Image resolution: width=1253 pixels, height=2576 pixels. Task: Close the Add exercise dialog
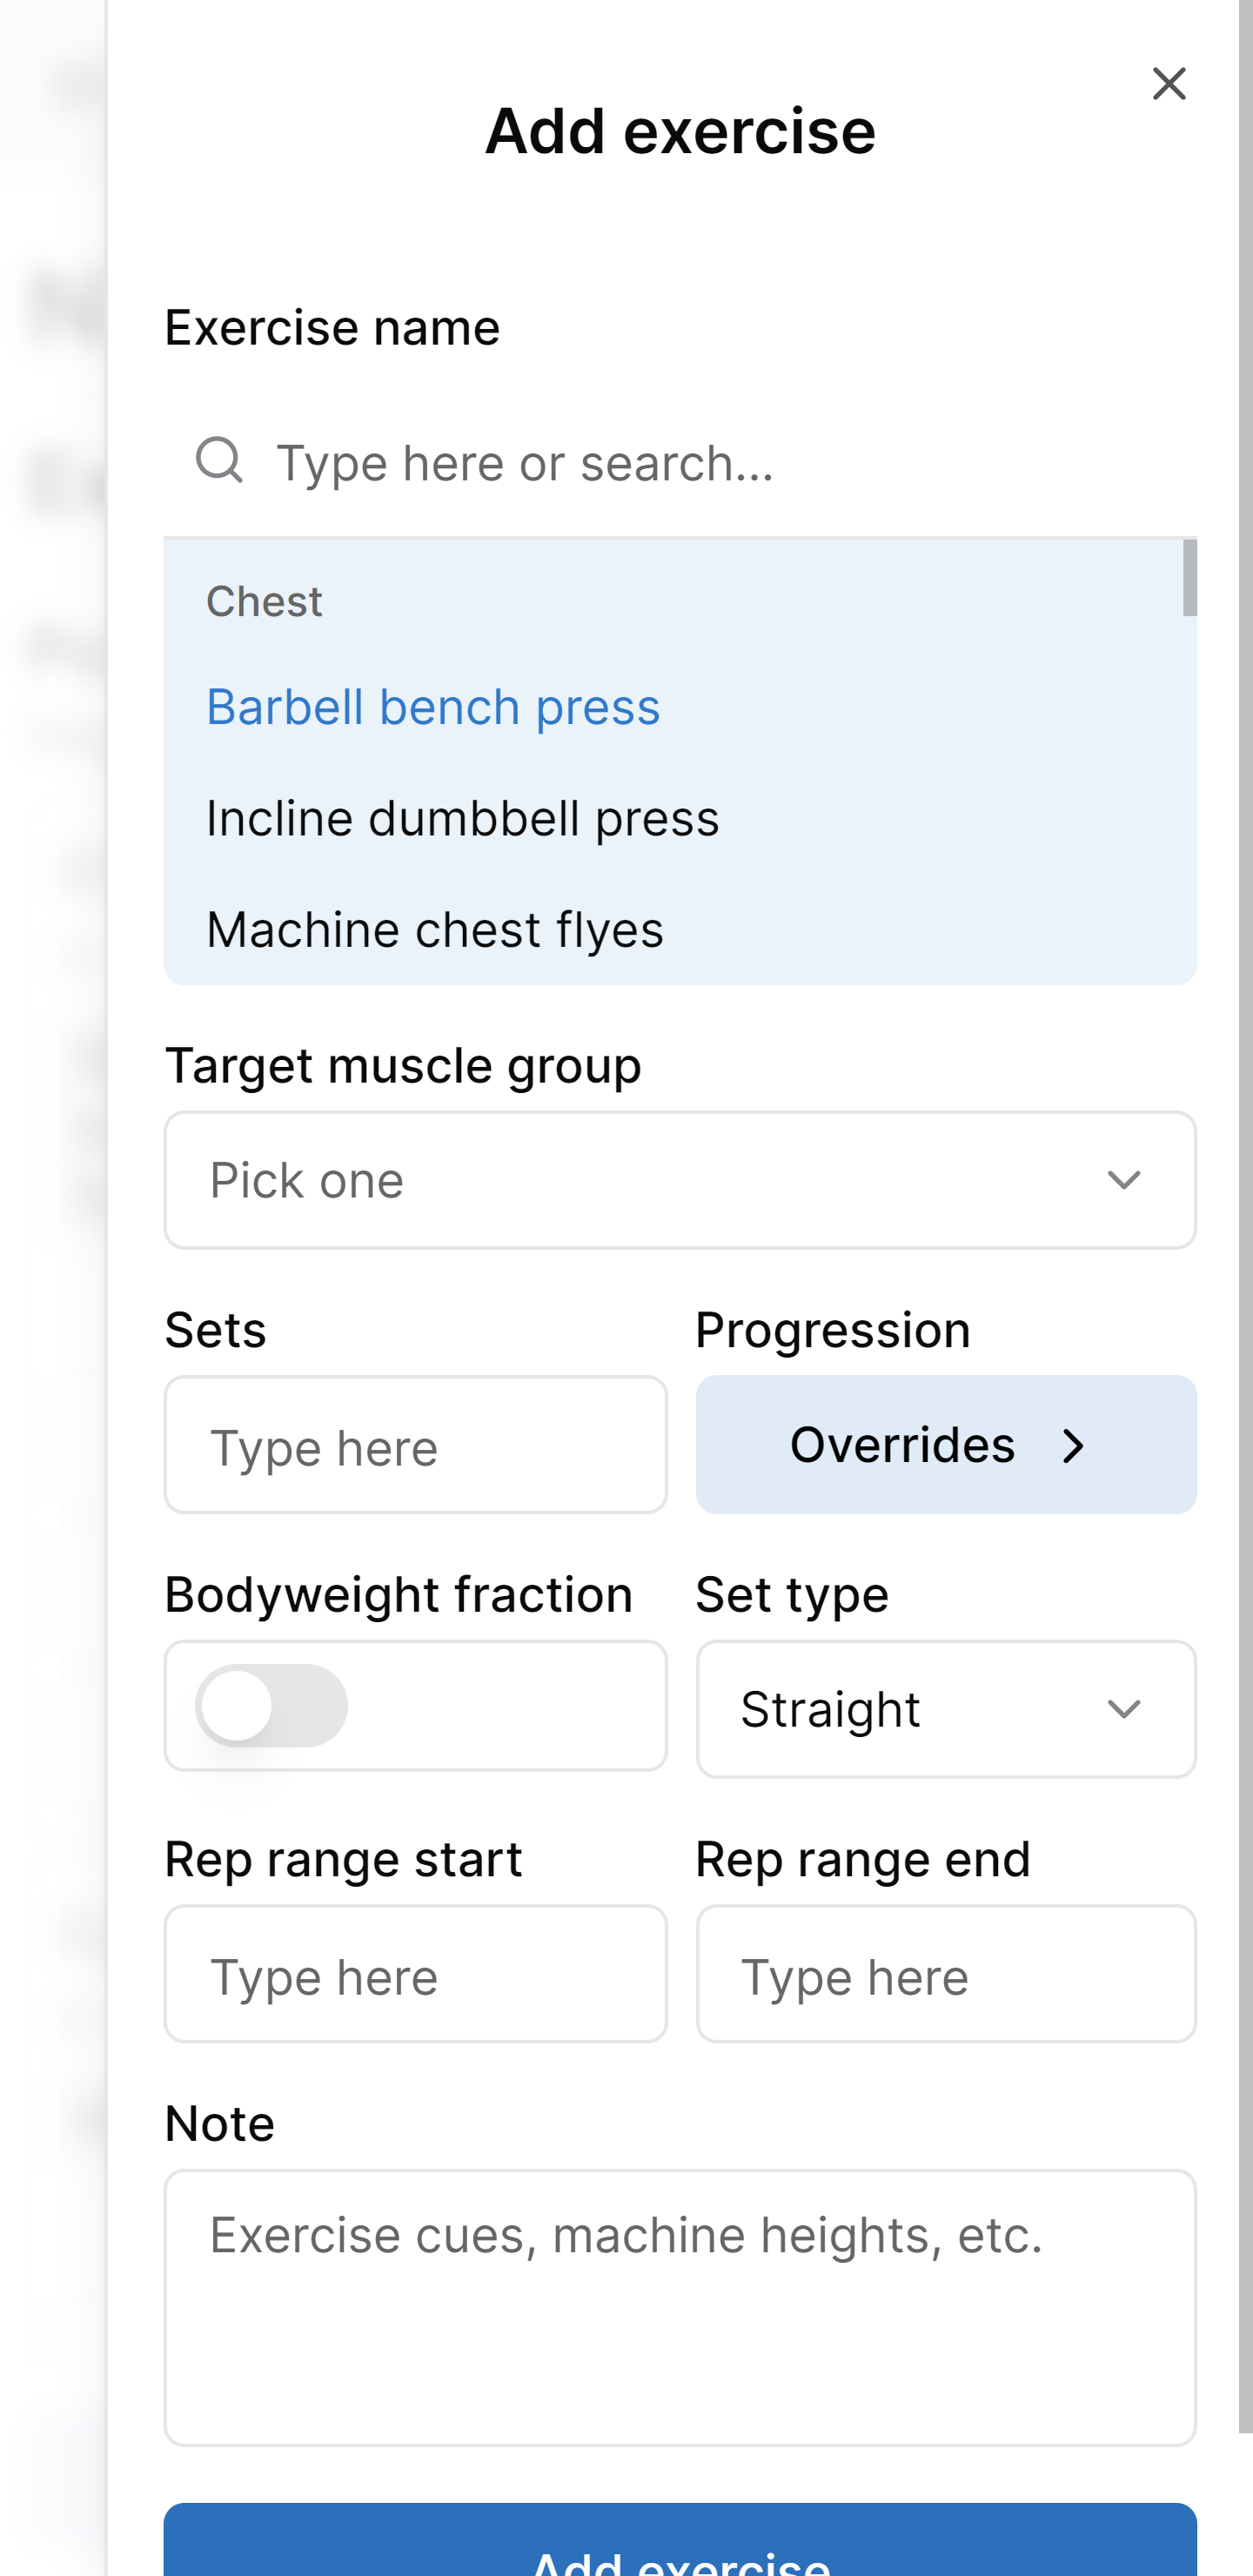(x=1168, y=84)
